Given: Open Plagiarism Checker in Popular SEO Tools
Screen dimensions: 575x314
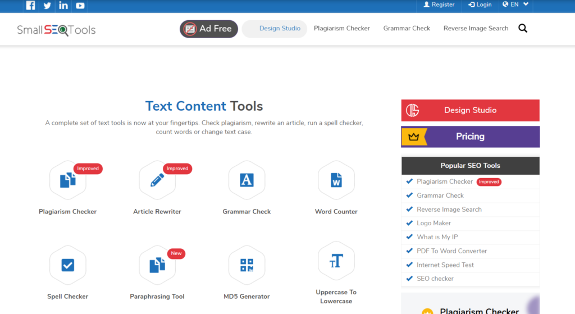Looking at the screenshot, I should point(445,181).
